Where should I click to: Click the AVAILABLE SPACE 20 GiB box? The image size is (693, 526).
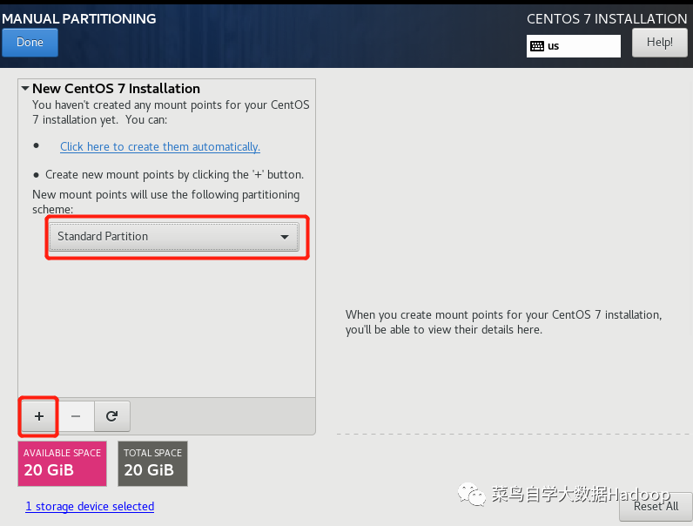63,463
